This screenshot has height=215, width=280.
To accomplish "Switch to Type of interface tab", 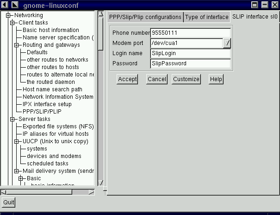I will (x=206, y=17).
